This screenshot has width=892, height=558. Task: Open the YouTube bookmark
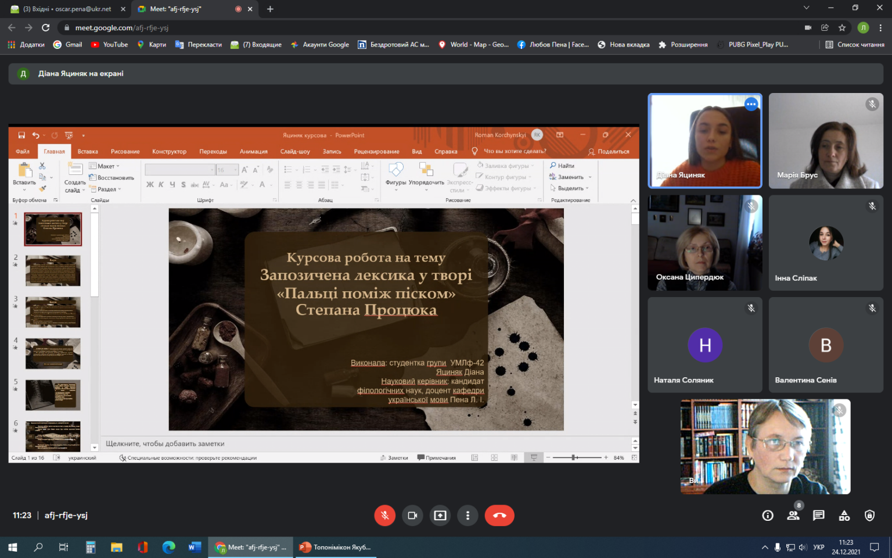(x=109, y=44)
